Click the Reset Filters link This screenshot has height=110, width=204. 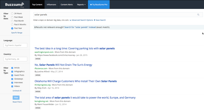pos(17,102)
